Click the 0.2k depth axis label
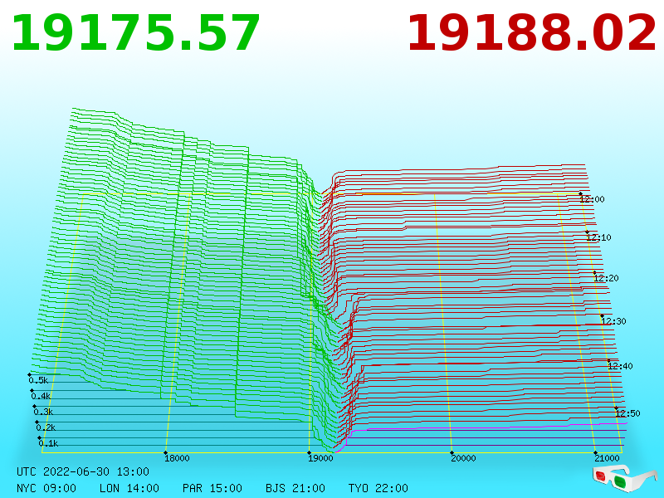Screen dimensions: 664x498 [46, 427]
